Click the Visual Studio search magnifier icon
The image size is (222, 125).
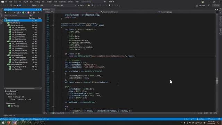click(104, 2)
